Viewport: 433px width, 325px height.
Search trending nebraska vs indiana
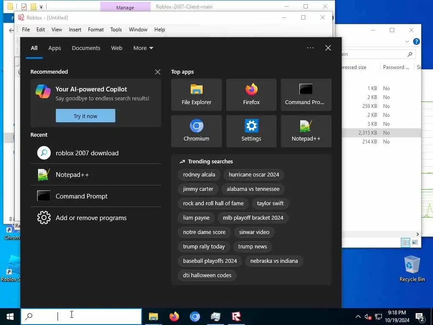[x=274, y=261]
